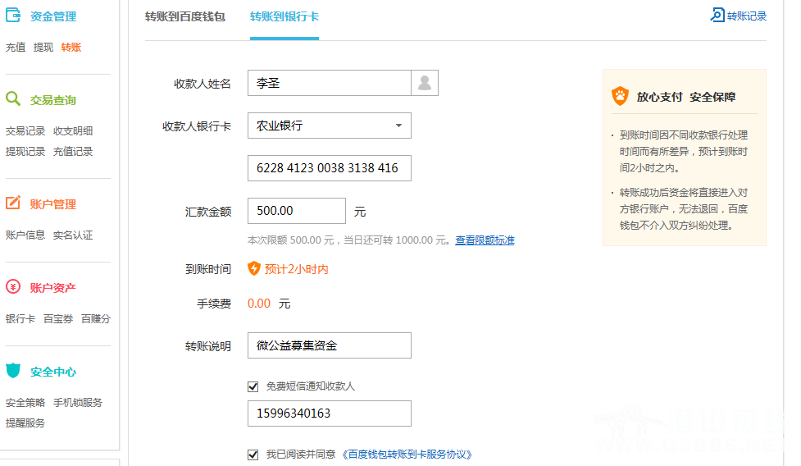This screenshot has width=801, height=466.
Task: Open 银行卡 under 账户资产
Action: (x=20, y=319)
